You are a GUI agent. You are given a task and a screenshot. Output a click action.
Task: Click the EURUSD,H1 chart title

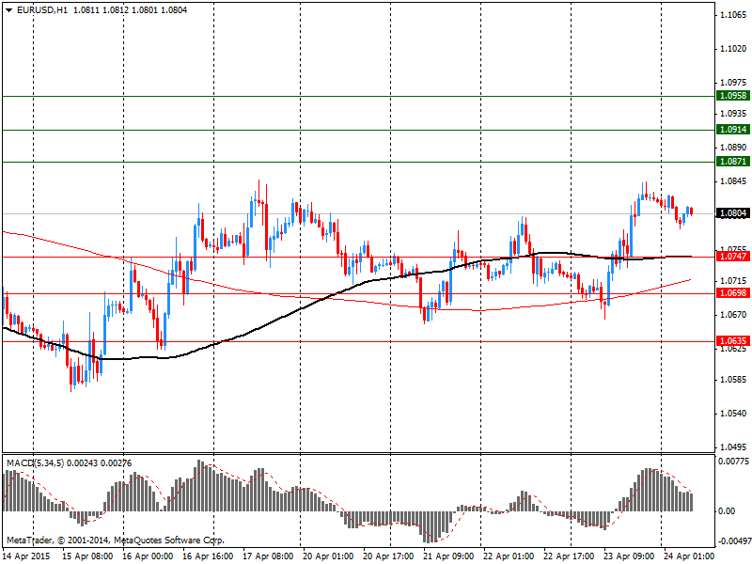(42, 10)
